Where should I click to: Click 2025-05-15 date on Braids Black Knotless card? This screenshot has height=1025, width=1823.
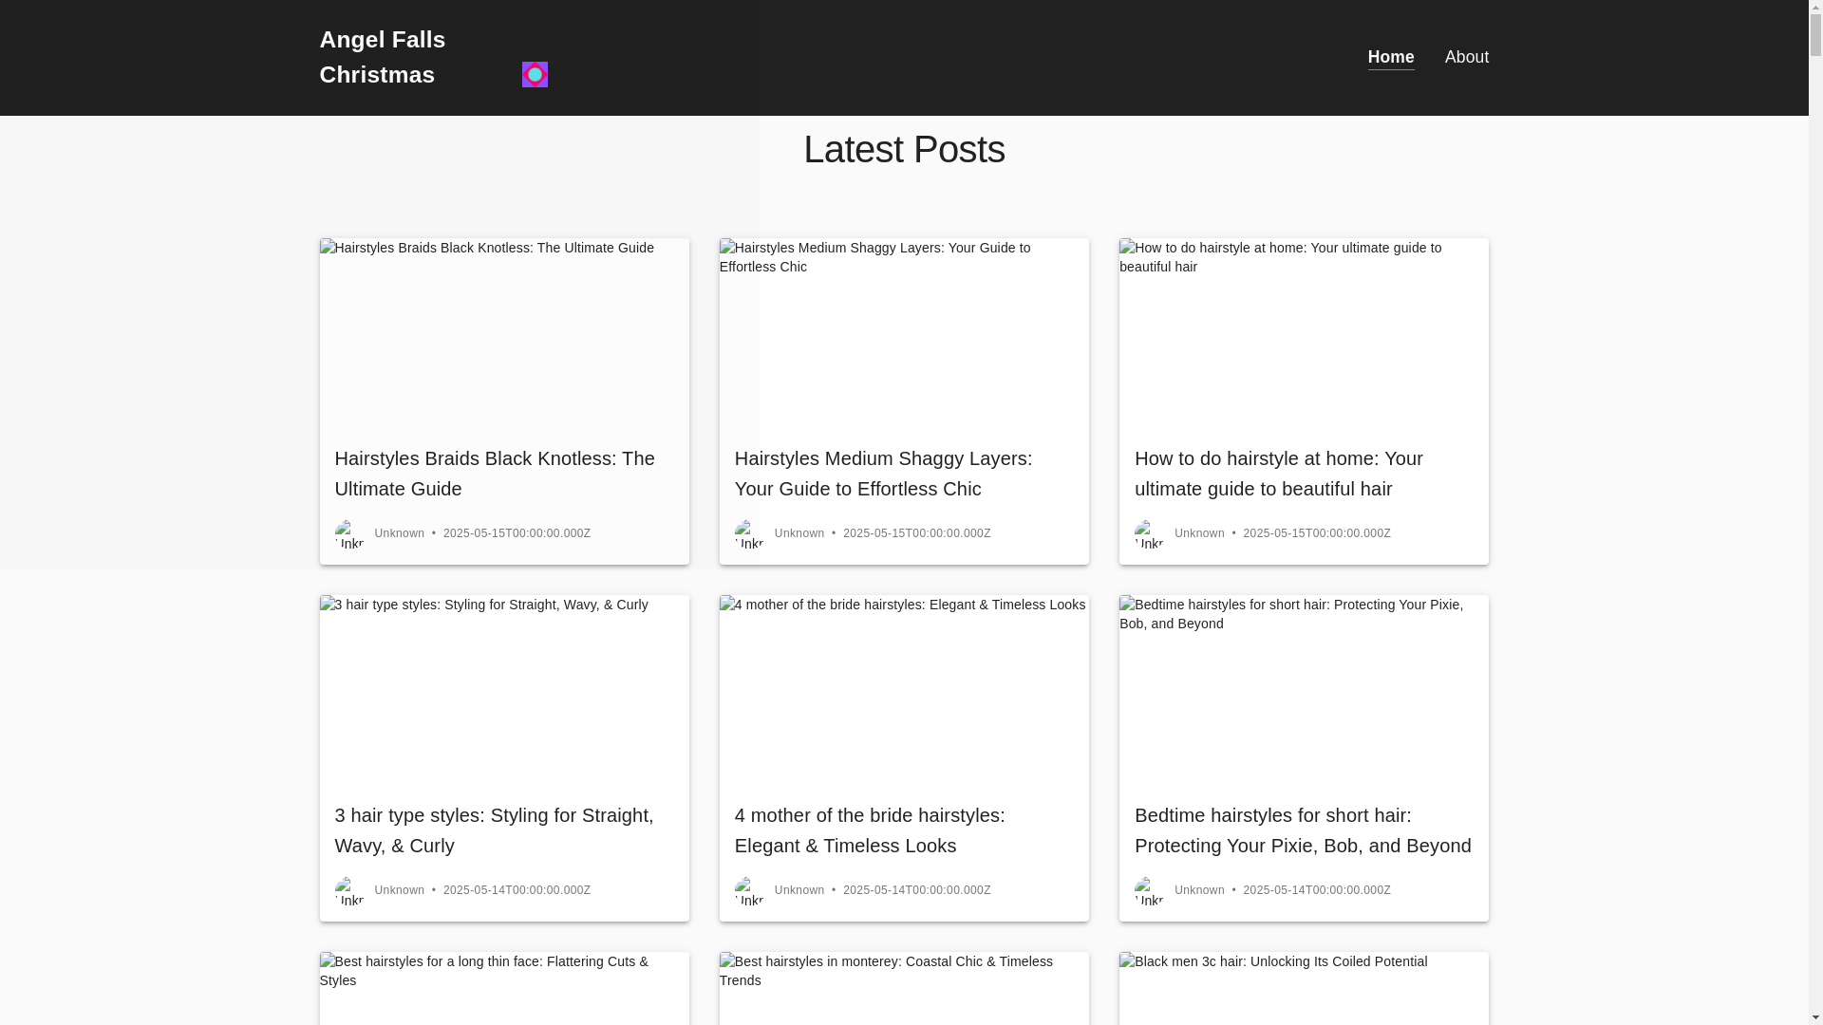(x=517, y=533)
